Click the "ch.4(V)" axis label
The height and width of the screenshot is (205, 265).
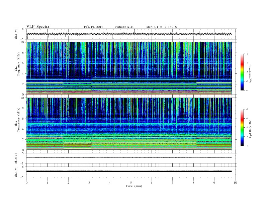point(16,172)
